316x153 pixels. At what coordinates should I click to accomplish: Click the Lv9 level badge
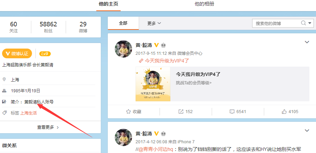pos(45,54)
